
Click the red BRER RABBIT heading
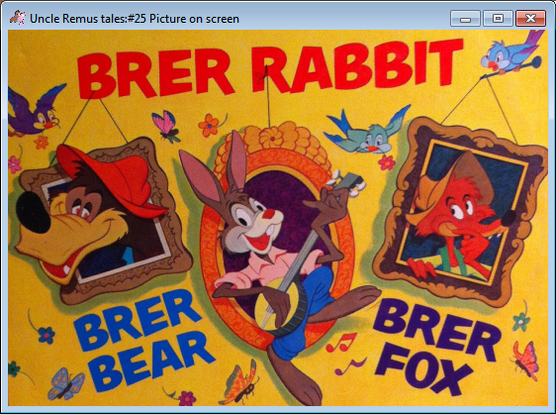[270, 68]
